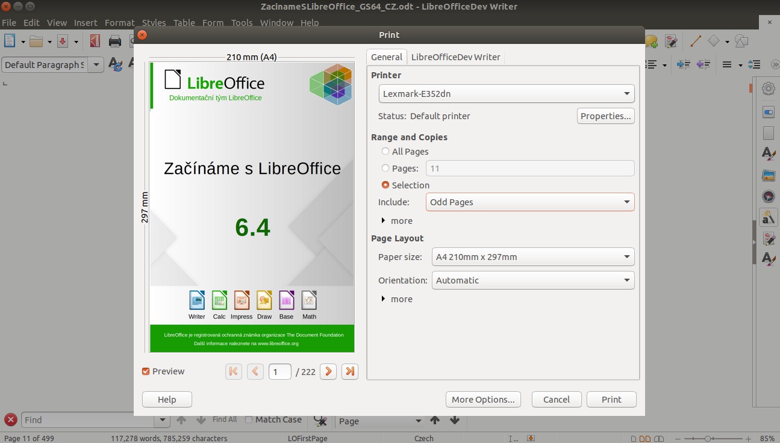Click the preview page number field

tap(279, 371)
